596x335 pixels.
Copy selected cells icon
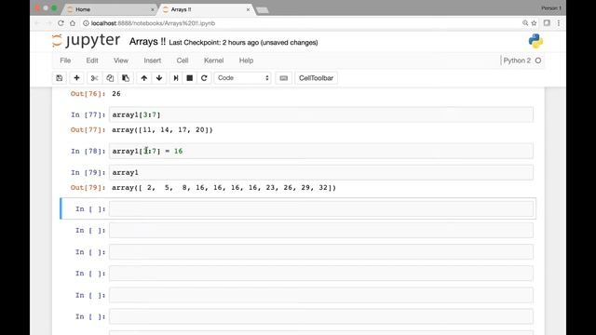click(110, 78)
